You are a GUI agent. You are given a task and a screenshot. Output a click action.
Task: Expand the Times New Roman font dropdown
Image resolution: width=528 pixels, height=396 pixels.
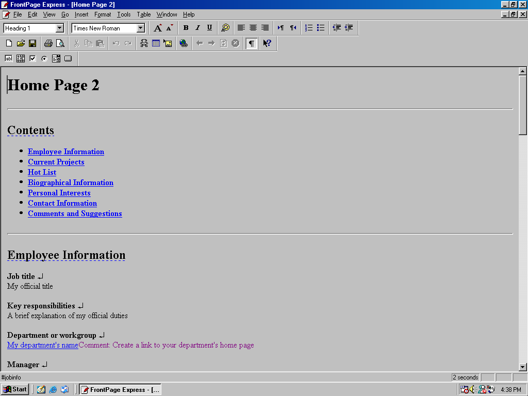[x=140, y=28]
